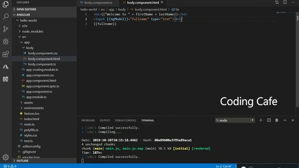
Task: Split the editor to the right
Action: (285, 2)
